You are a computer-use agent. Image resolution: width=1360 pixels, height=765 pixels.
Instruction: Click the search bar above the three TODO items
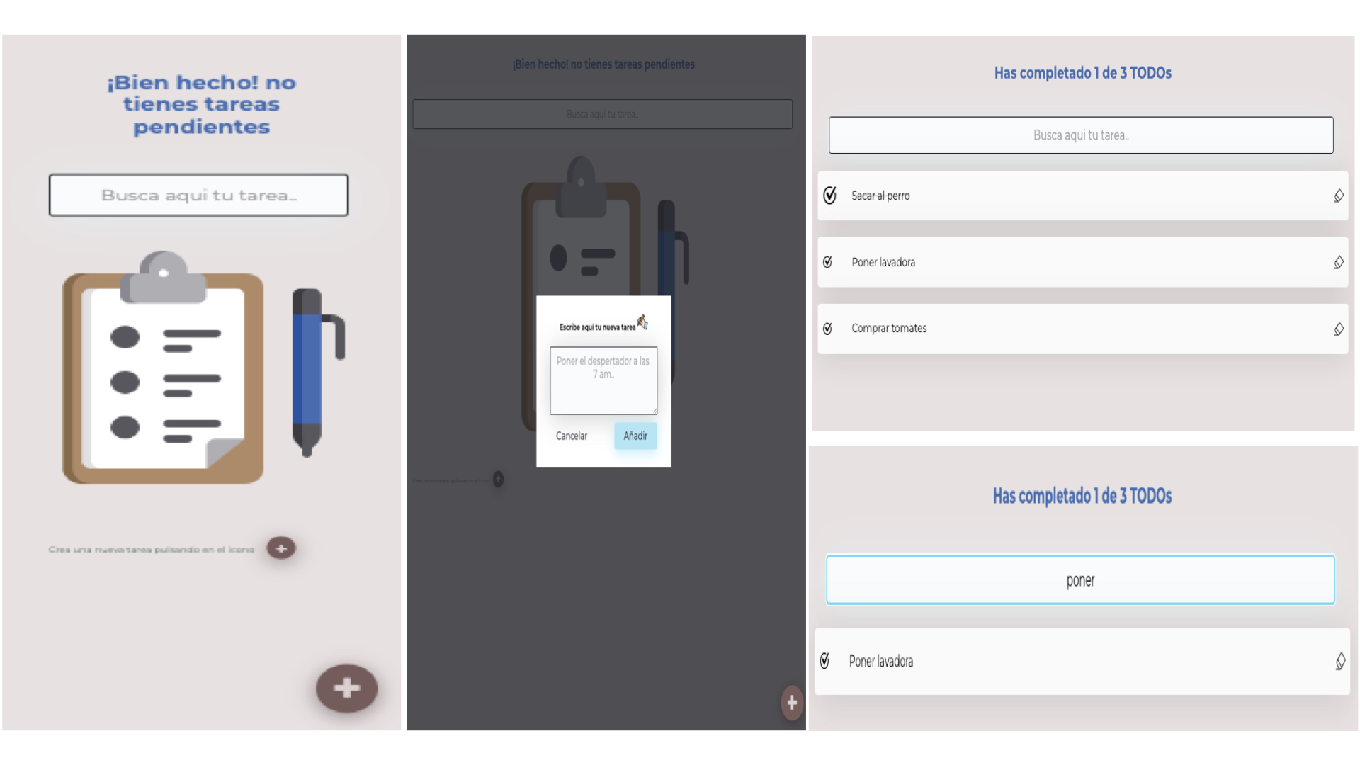pos(1080,135)
